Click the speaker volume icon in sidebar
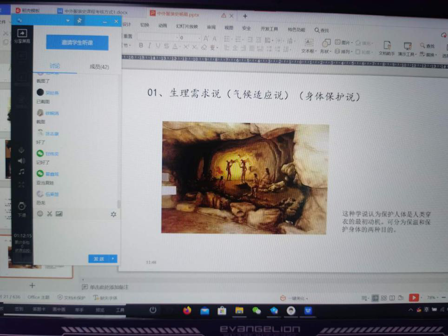This screenshot has height=336, width=448. point(21,161)
